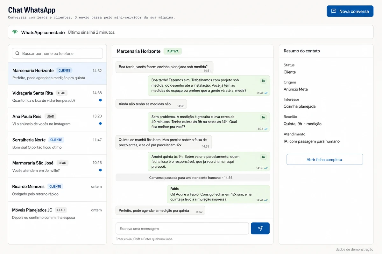Click the message 'Ainda não tenho as medidas não'
382x254 pixels.
(x=151, y=104)
